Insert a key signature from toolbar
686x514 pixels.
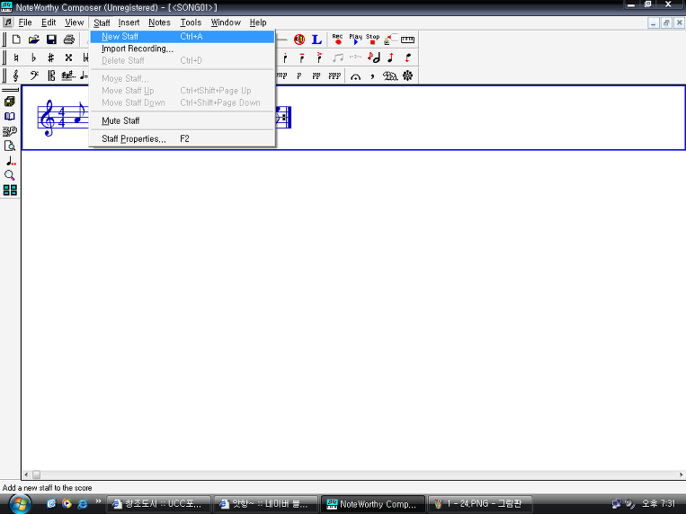pos(68,75)
